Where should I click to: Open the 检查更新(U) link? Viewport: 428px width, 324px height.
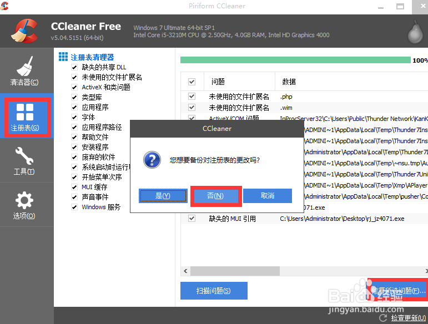click(x=409, y=318)
